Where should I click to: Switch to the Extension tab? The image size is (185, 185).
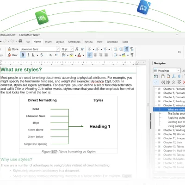[112, 42]
